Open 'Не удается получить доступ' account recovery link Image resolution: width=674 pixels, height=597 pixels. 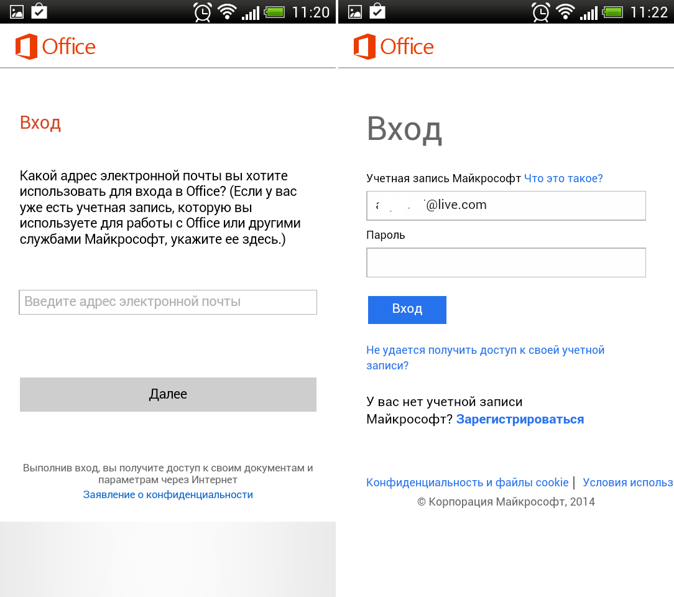(486, 358)
